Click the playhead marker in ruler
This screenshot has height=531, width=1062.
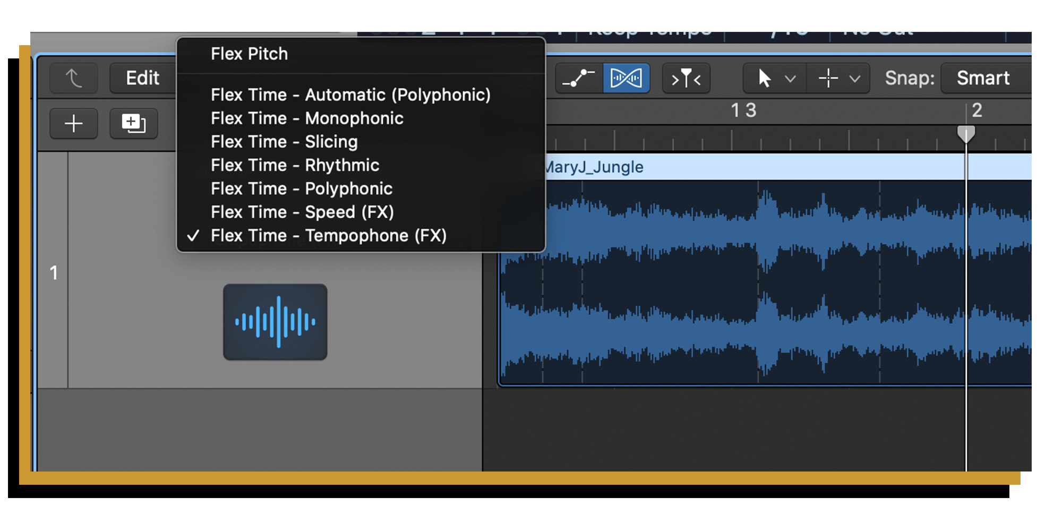[965, 133]
